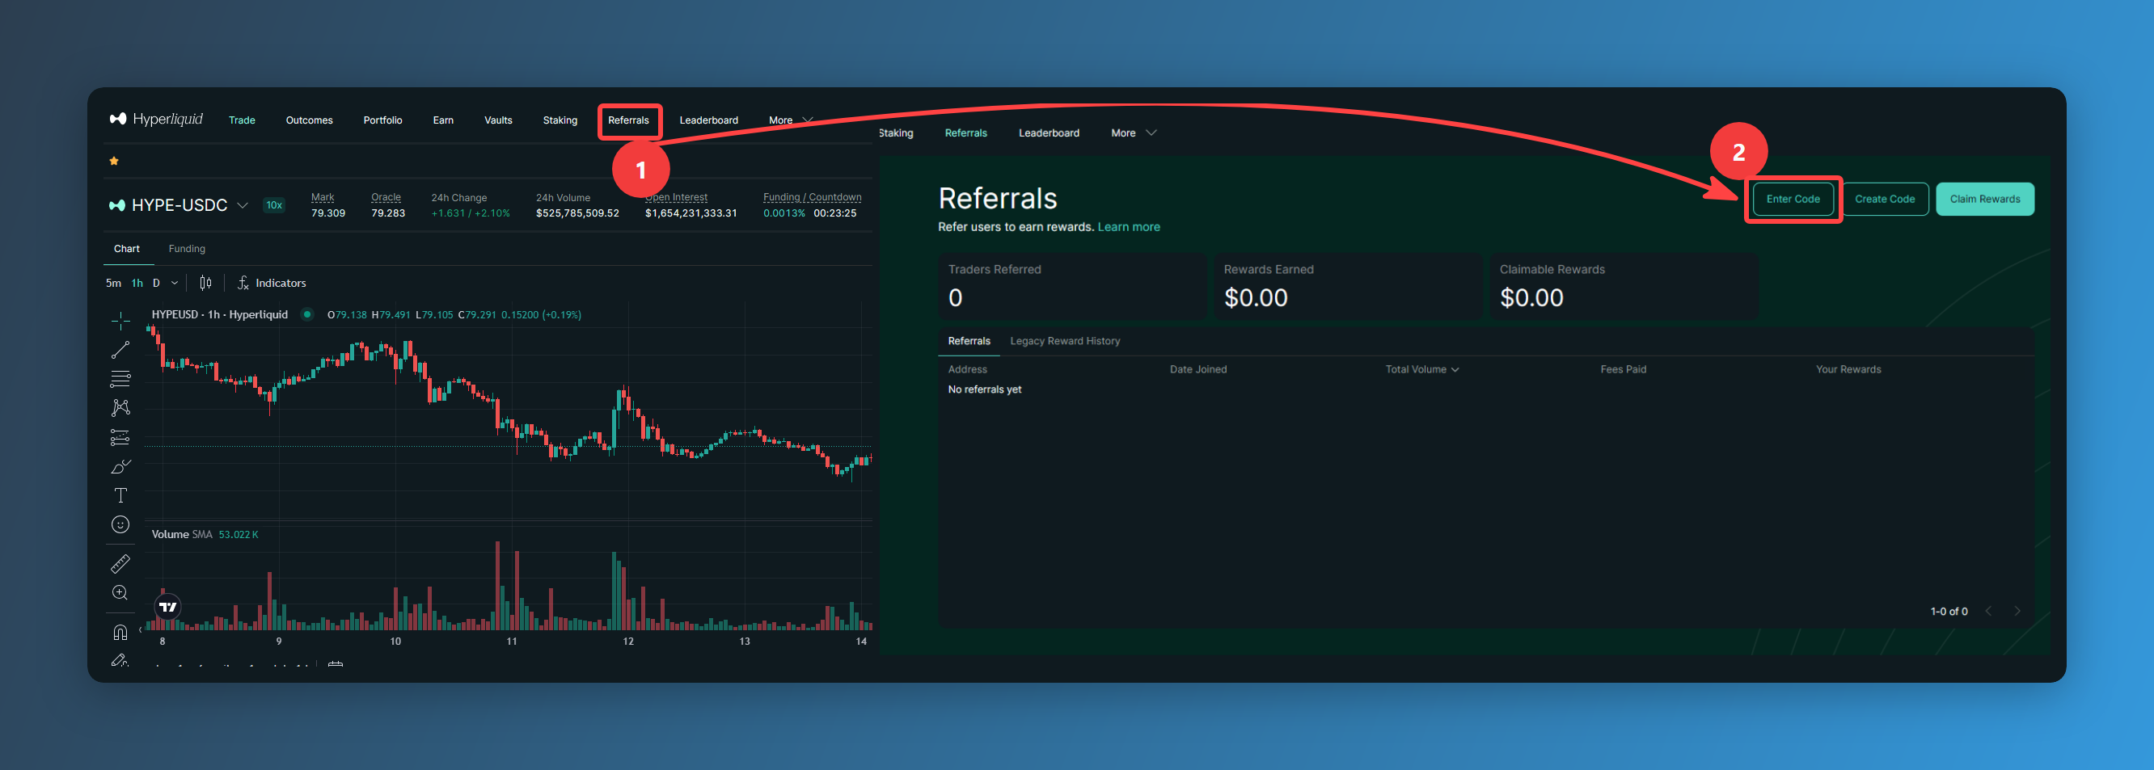Open the Learn more link
The image size is (2154, 770).
pos(1128,227)
